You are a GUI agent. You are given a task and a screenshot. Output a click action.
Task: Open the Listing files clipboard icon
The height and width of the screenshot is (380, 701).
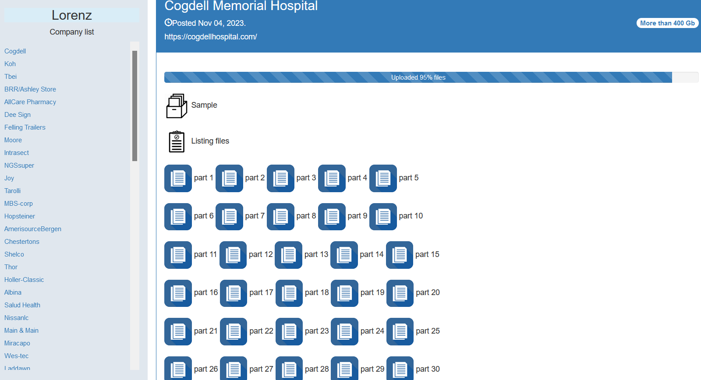coord(177,141)
